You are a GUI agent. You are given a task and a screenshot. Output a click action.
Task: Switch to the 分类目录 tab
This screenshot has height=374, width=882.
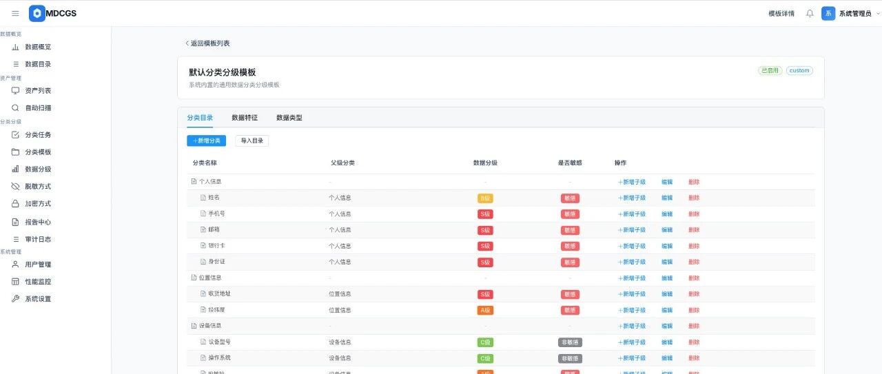point(200,118)
